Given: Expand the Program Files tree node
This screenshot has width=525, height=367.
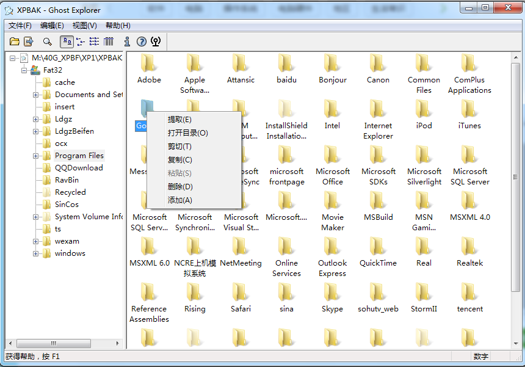Looking at the screenshot, I should click(35, 156).
